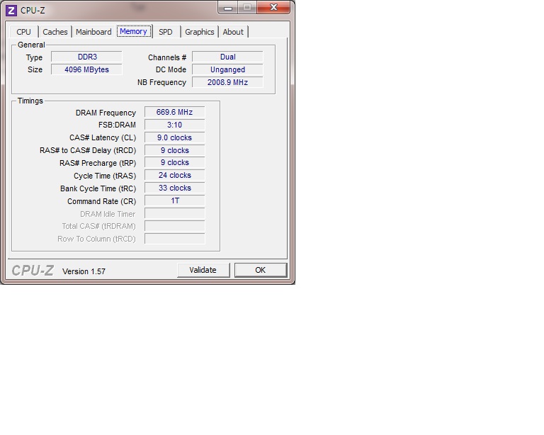544x435 pixels.
Task: Select the Mainboard tab
Action: coord(93,32)
